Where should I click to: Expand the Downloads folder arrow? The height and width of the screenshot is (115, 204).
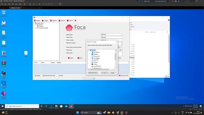pyautogui.click(x=91, y=58)
